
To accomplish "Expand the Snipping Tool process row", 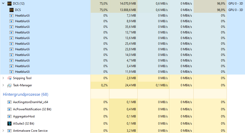I will tap(3, 78).
